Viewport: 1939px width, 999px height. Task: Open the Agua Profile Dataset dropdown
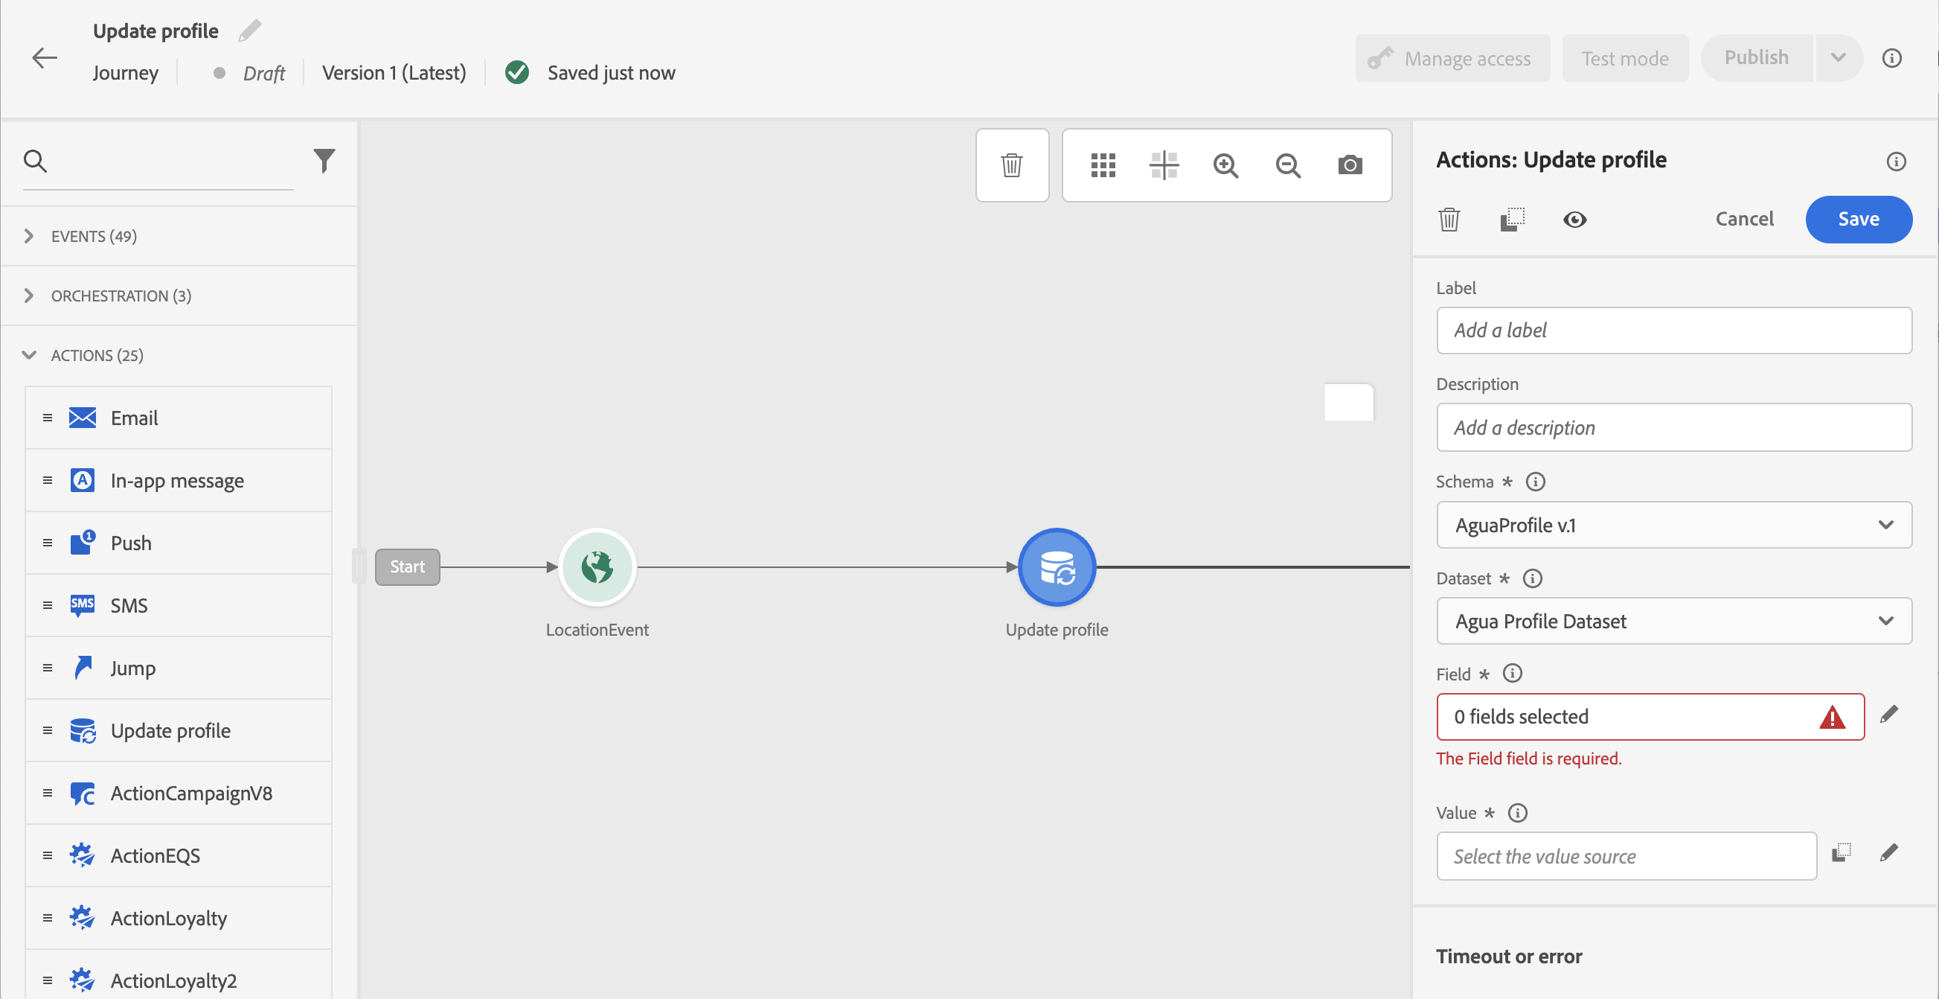pyautogui.click(x=1673, y=621)
